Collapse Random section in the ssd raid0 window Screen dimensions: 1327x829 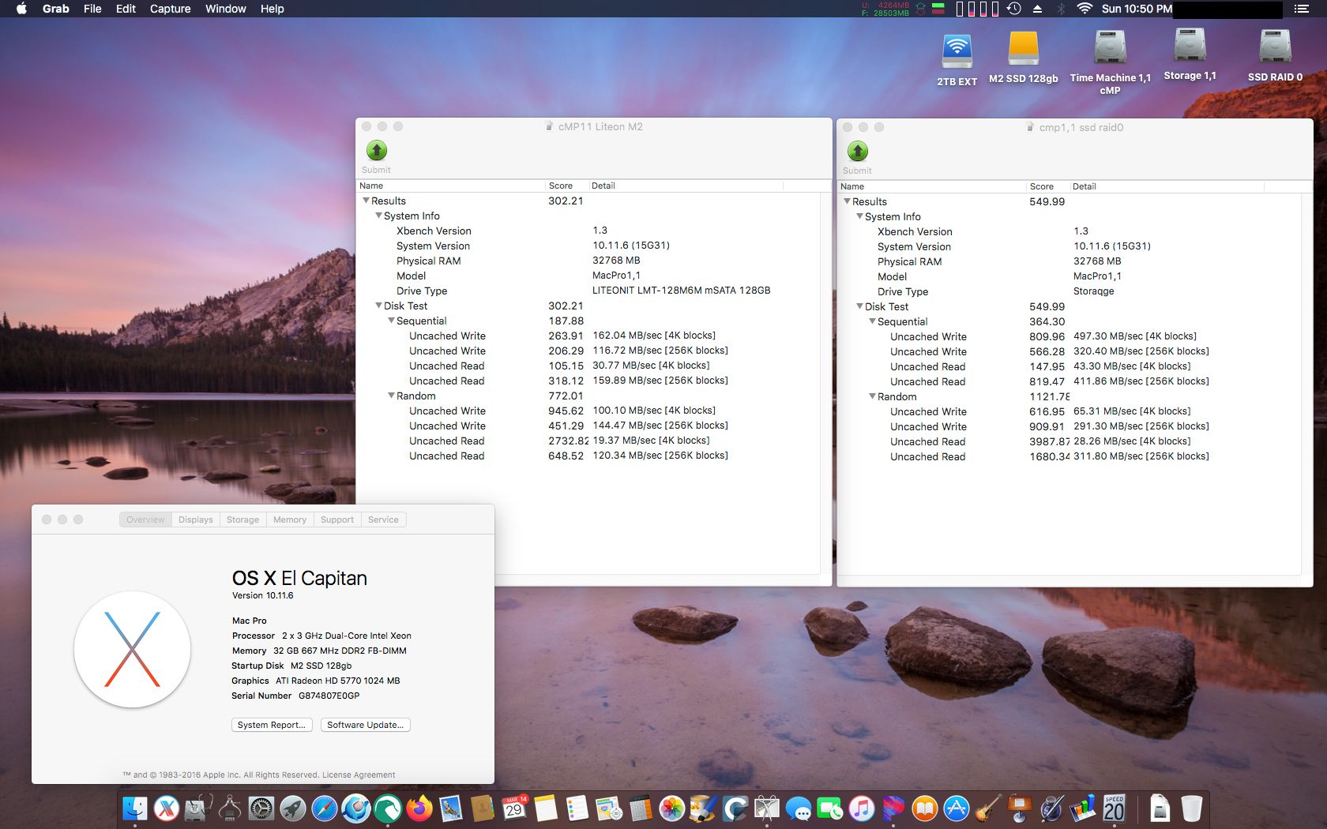coord(872,396)
